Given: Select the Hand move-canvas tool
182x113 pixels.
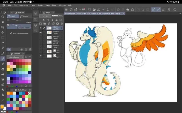Looking at the screenshot, I should click(3, 22).
